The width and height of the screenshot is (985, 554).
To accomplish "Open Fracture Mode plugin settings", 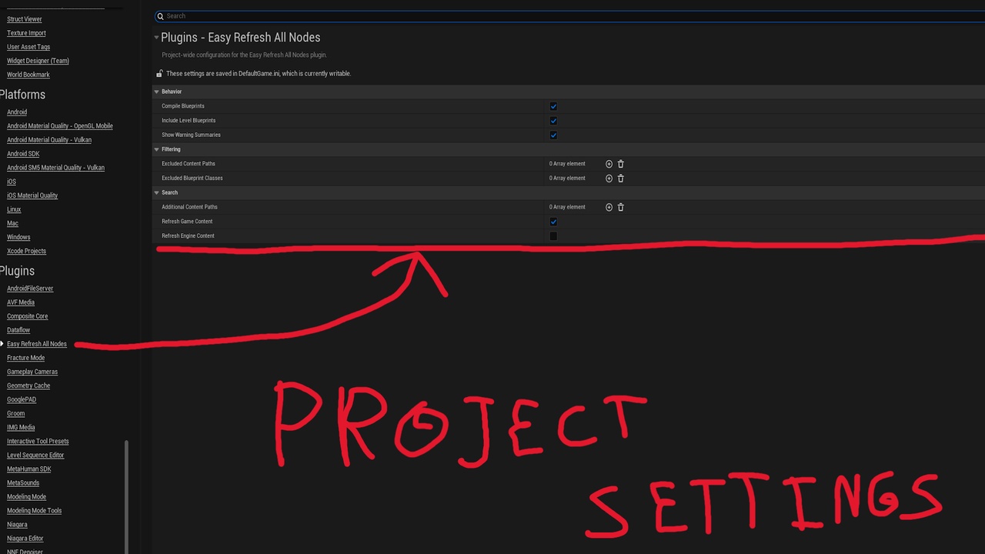I will pyautogui.click(x=25, y=358).
